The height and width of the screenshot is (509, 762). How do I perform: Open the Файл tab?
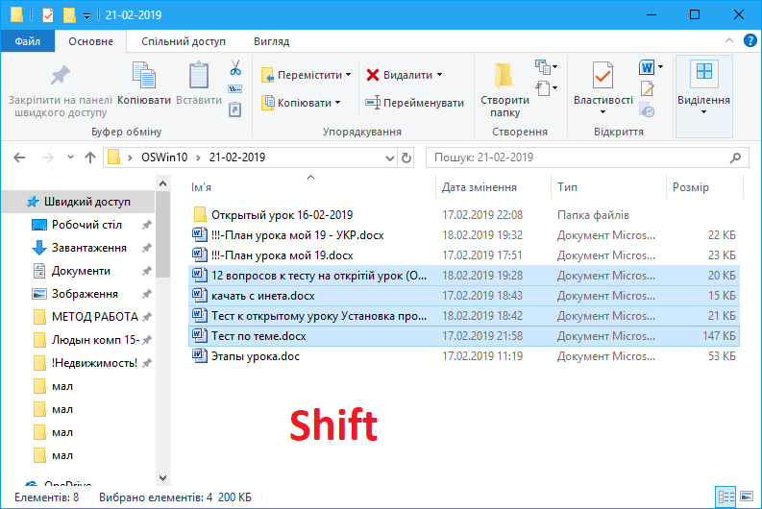click(27, 41)
